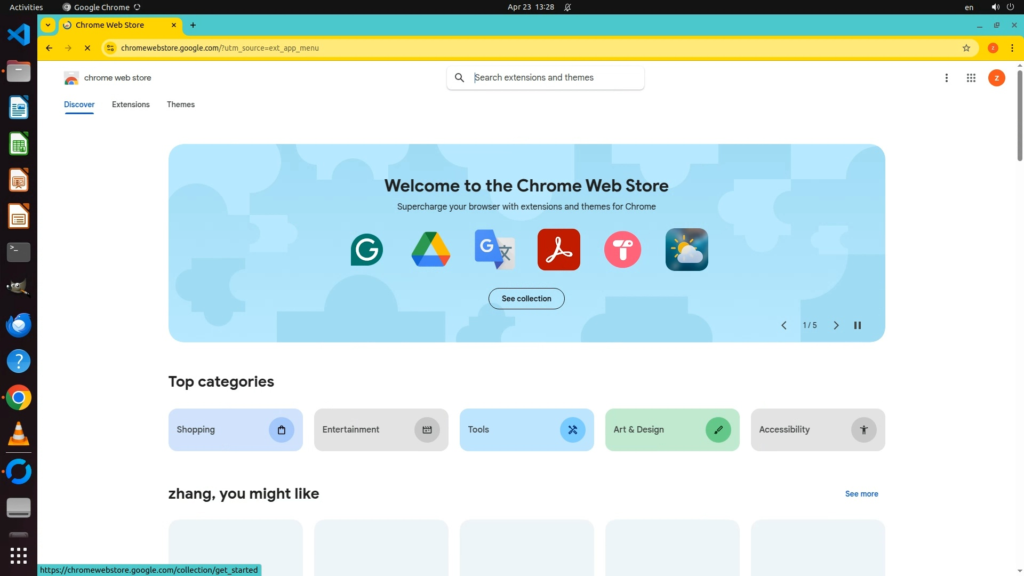This screenshot has width=1024, height=576.
Task: Switch to the Extensions tab
Action: [x=131, y=105]
